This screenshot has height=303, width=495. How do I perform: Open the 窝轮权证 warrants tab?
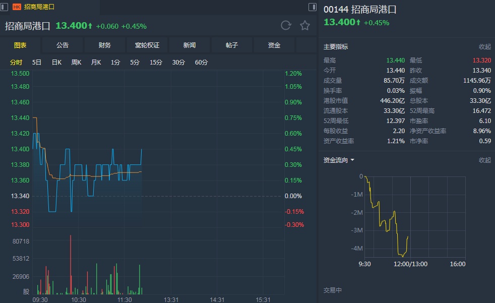pyautogui.click(x=147, y=45)
